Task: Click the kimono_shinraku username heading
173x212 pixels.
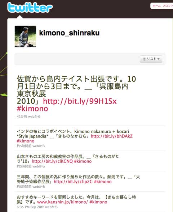Action: (x=69, y=33)
